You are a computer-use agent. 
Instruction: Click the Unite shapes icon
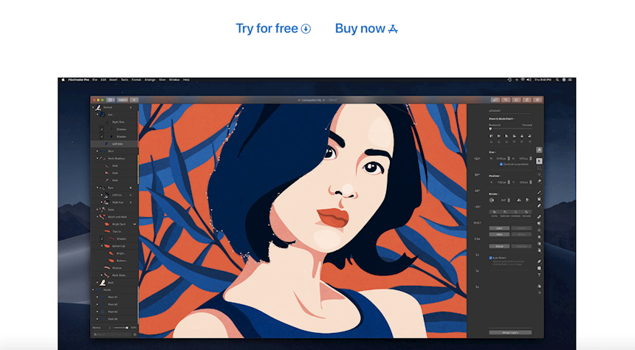click(x=494, y=212)
